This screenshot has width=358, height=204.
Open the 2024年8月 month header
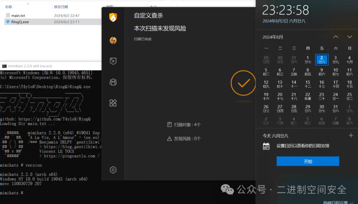coord(272,37)
